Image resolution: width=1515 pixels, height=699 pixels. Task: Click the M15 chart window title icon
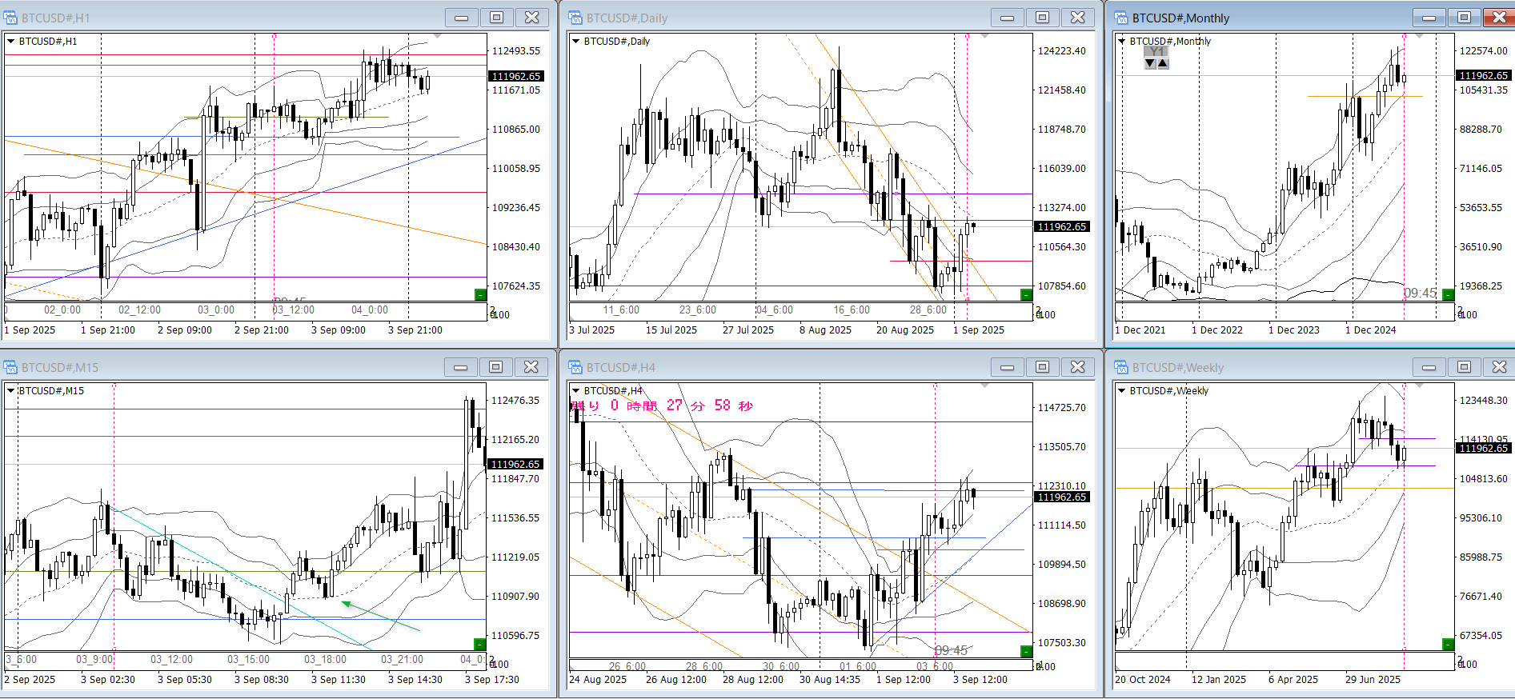[10, 367]
